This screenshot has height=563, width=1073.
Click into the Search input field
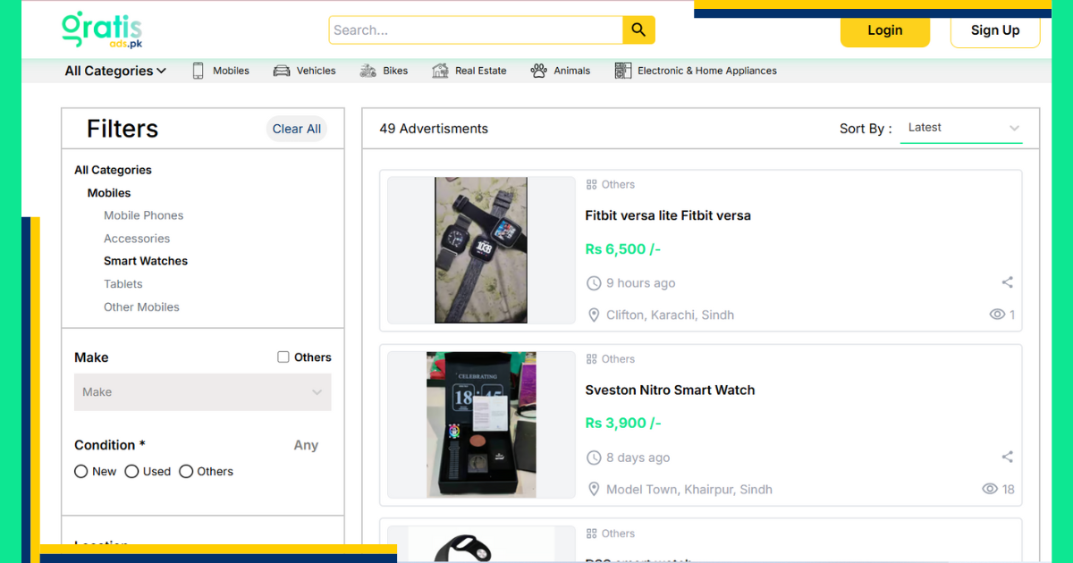(476, 29)
